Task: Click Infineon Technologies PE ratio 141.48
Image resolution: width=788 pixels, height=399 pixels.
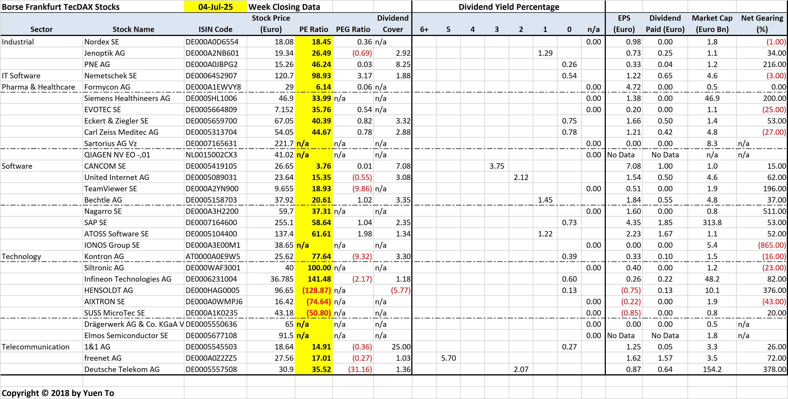Action: click(314, 279)
